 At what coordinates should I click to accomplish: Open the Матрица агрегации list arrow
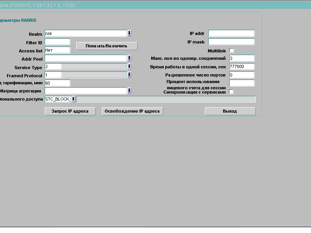pos(129,91)
